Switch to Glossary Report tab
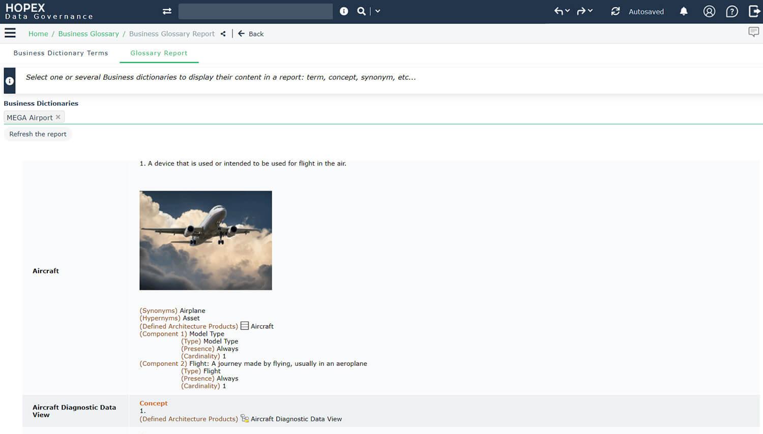This screenshot has width=763, height=434. (x=159, y=53)
